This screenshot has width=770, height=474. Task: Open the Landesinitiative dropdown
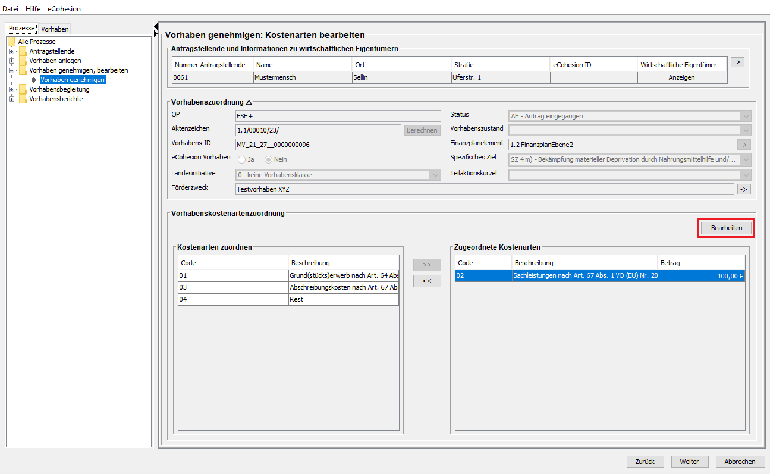click(435, 175)
